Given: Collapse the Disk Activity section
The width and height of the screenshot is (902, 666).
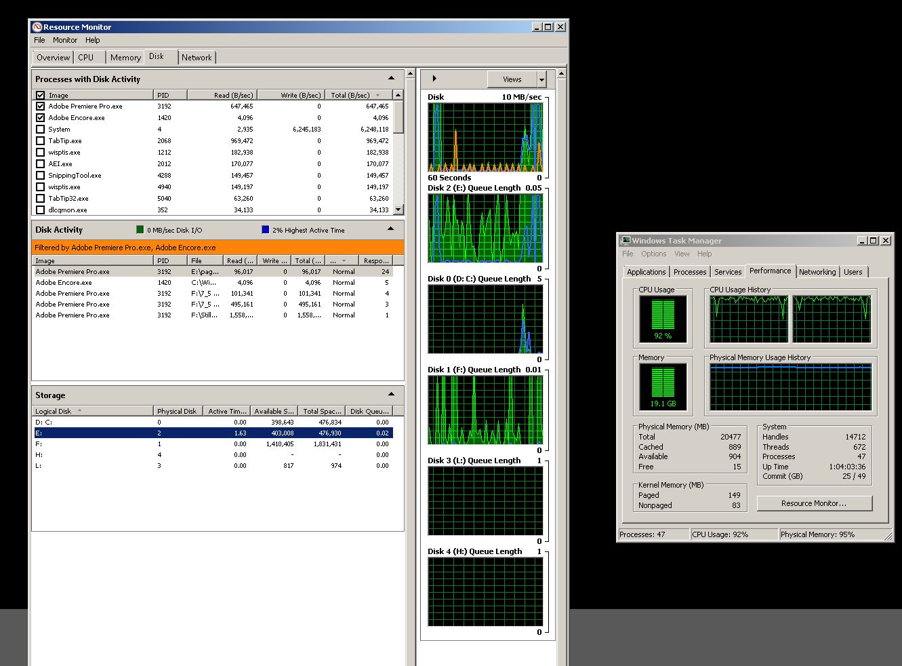Looking at the screenshot, I should pyautogui.click(x=391, y=229).
